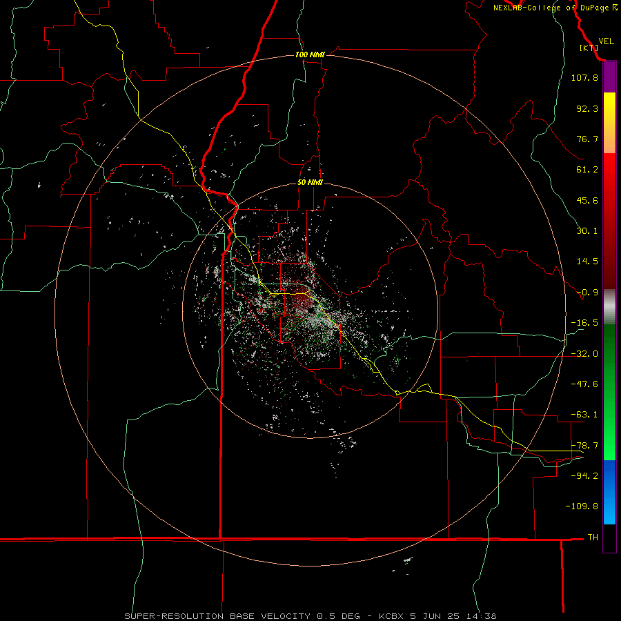
Task: Pick the green segment of the color bar
Action: coord(609,392)
